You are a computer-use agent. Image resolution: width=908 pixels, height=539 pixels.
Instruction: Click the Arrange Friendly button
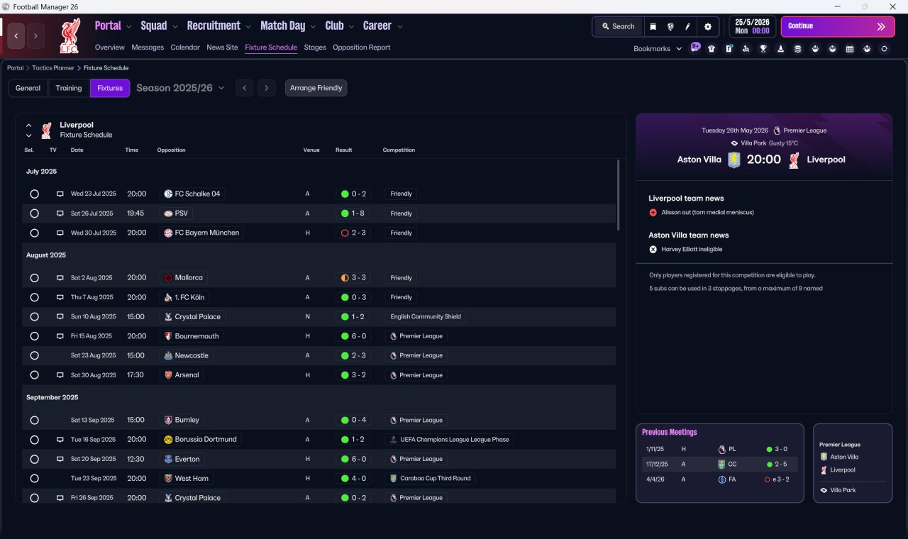(316, 88)
